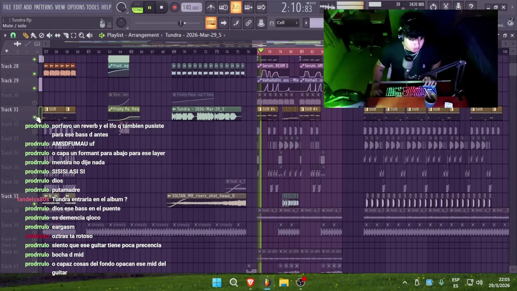Open the Tundra - 2026-Mar-29_5 breadcrumb

click(193, 35)
